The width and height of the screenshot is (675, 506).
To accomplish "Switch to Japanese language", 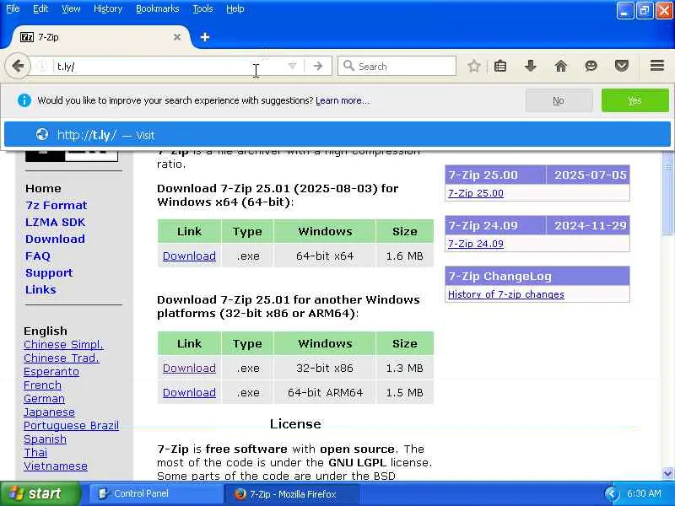I will pyautogui.click(x=49, y=412).
